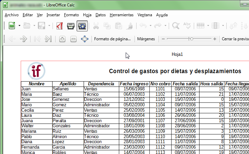Click the Nombre column header
Screen dimensions: 249x154
(37, 84)
